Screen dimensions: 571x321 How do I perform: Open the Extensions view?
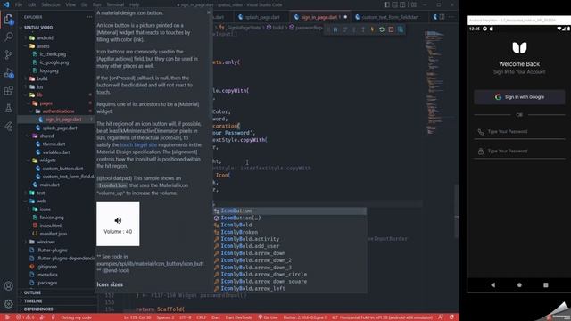click(x=9, y=90)
